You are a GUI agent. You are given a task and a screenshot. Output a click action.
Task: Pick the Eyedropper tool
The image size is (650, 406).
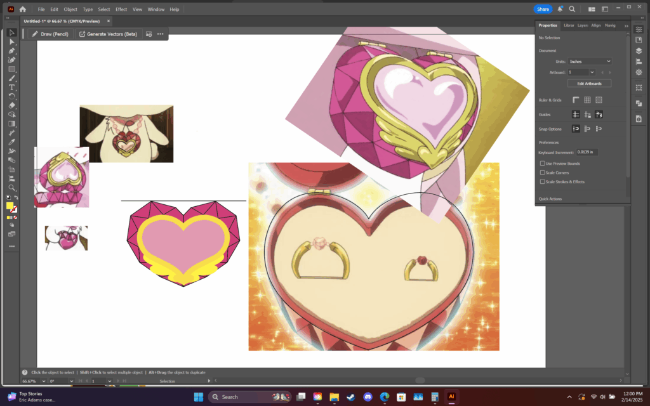coord(11,142)
